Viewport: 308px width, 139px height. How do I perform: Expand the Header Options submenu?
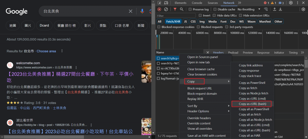(205, 111)
